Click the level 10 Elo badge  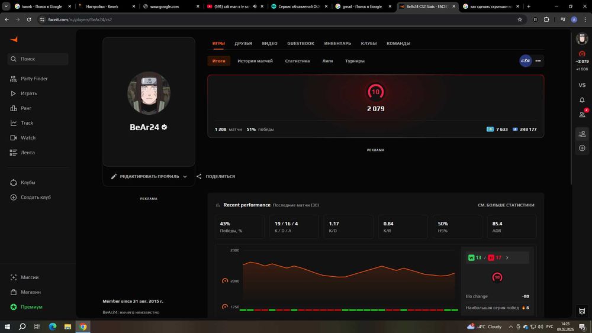click(376, 92)
